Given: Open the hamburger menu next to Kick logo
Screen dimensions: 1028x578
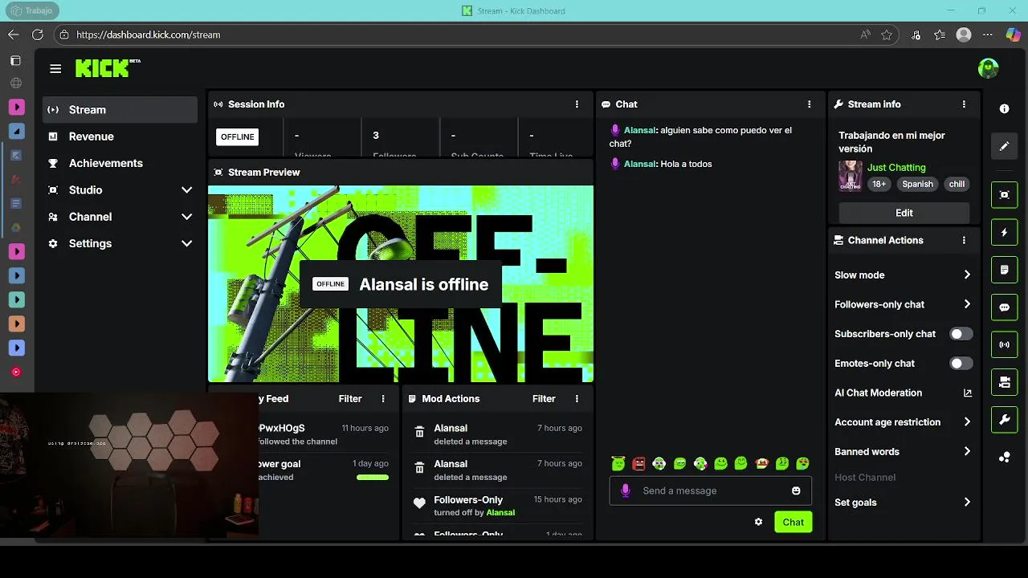Looking at the screenshot, I should coord(55,69).
